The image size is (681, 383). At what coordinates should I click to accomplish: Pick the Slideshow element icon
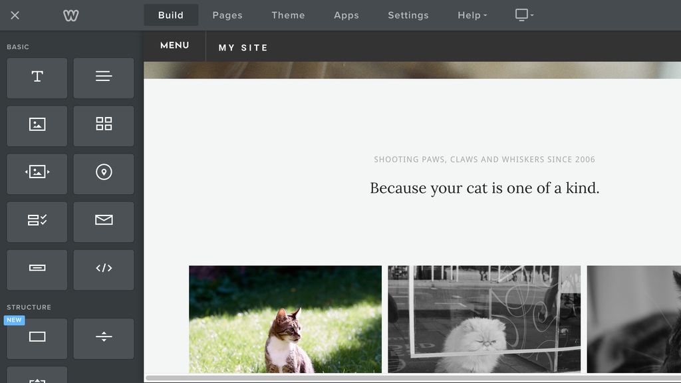click(x=37, y=174)
